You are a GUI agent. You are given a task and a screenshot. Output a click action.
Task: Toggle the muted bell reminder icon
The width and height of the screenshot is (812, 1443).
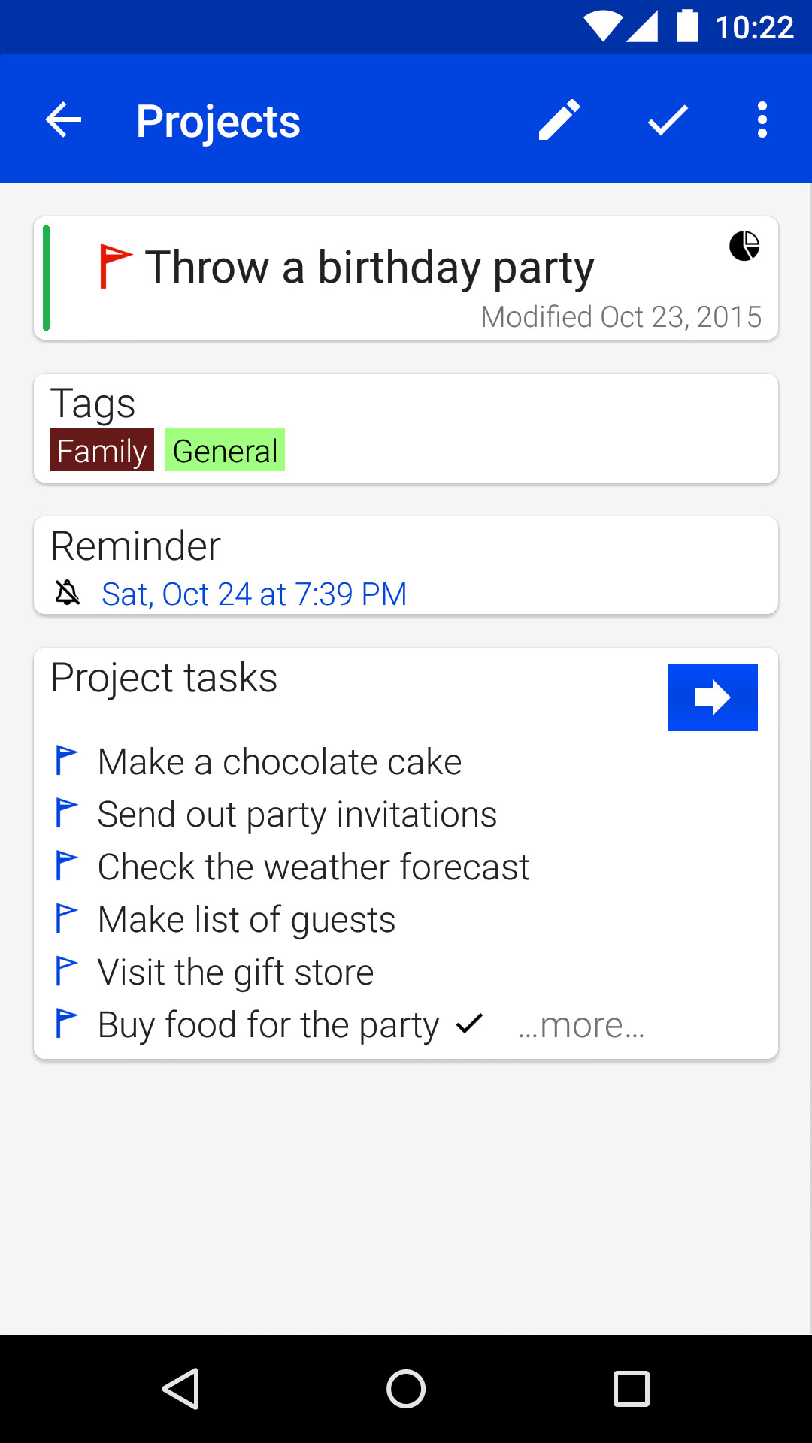68,593
